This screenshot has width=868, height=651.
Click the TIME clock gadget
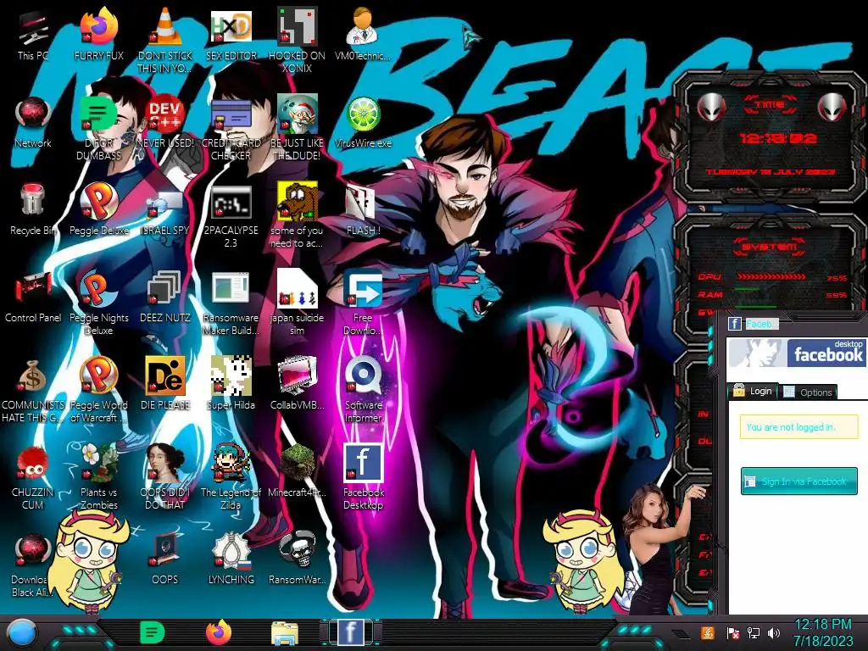(771, 136)
